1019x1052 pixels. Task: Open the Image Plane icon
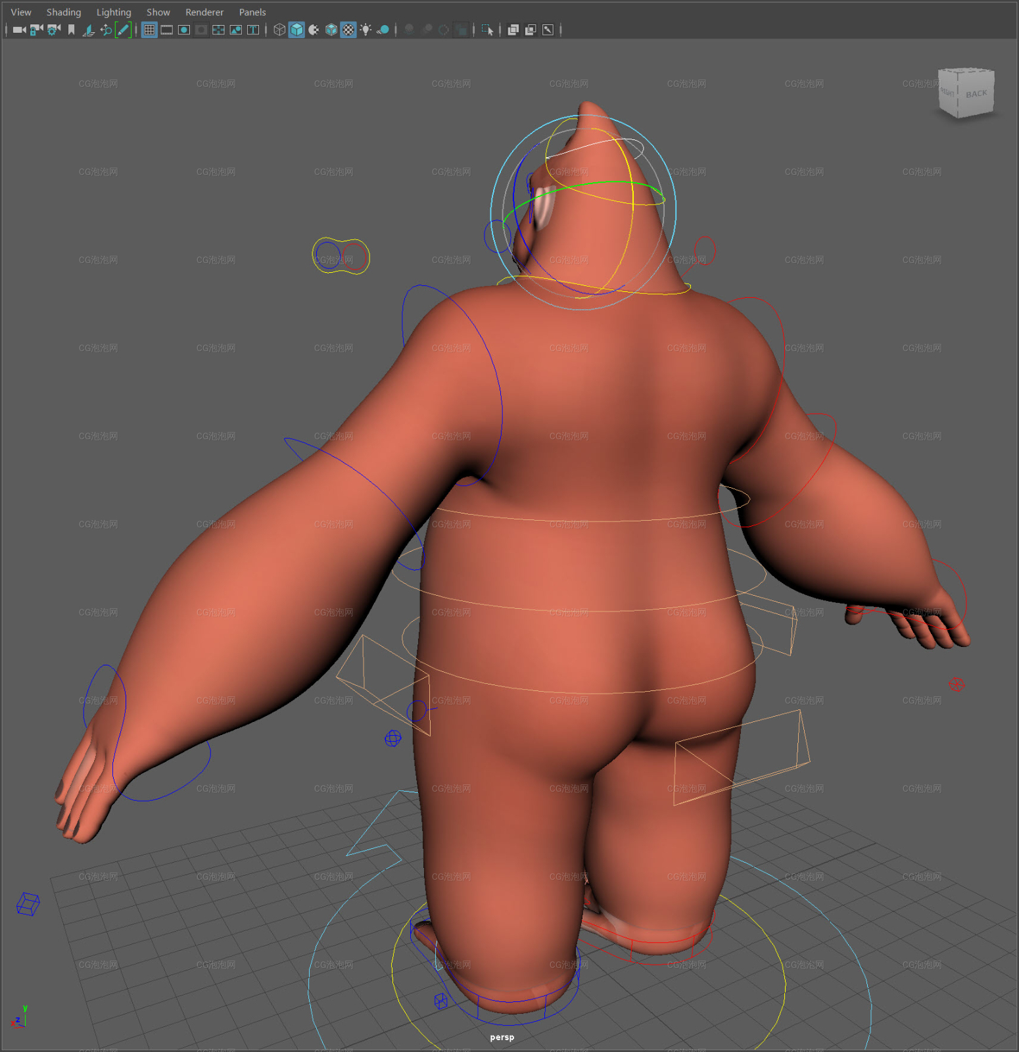(x=89, y=30)
